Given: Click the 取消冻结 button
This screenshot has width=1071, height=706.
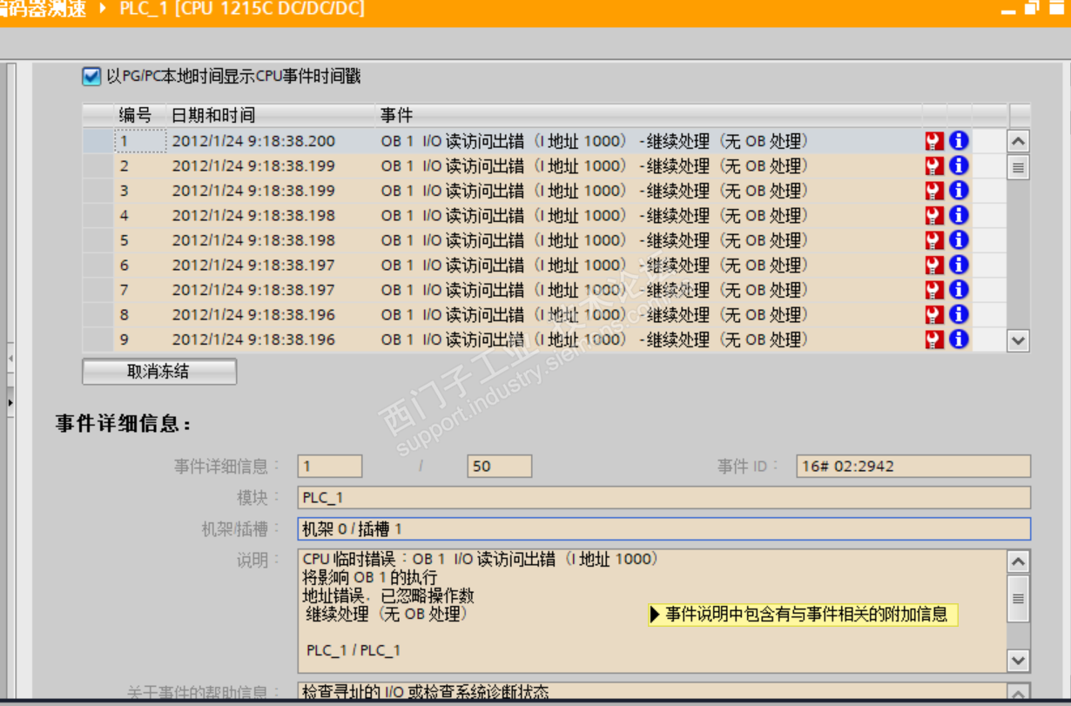Looking at the screenshot, I should (159, 372).
